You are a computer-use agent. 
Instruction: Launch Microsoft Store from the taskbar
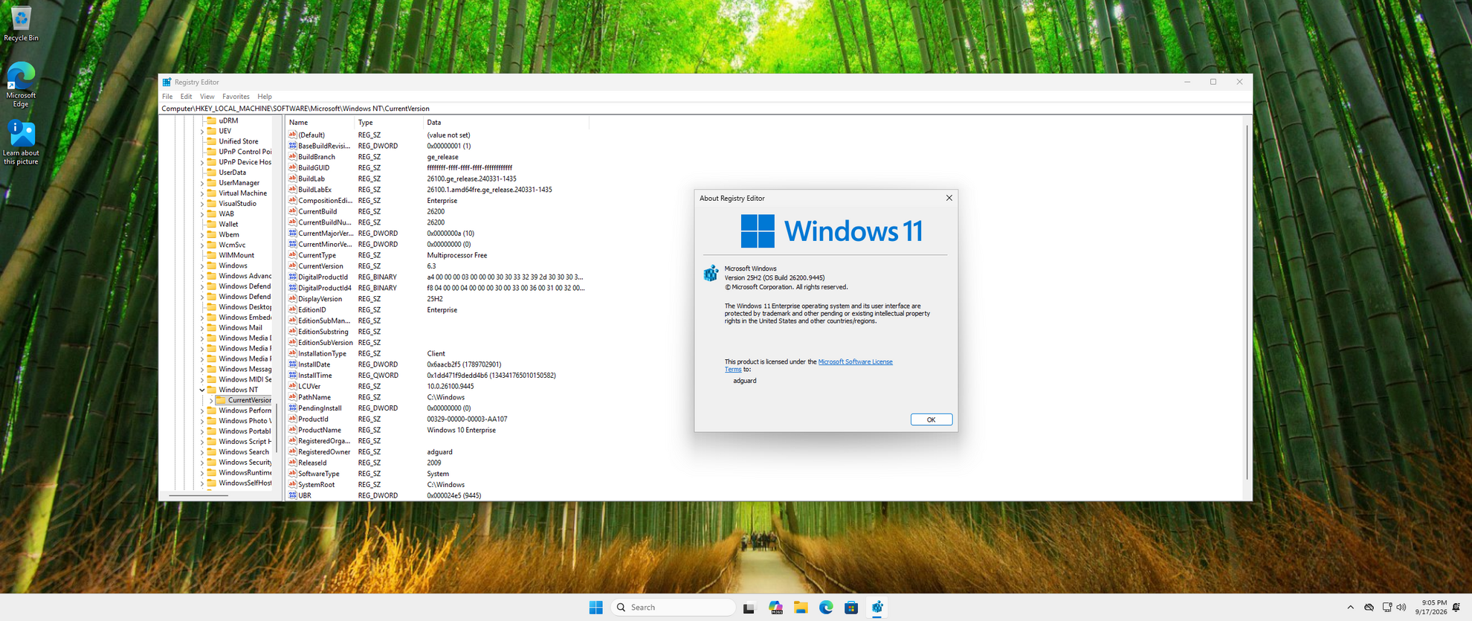click(x=851, y=608)
